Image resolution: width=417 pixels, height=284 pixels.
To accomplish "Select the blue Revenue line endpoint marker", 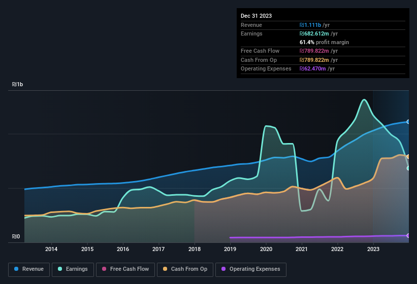I will pyautogui.click(x=408, y=122).
